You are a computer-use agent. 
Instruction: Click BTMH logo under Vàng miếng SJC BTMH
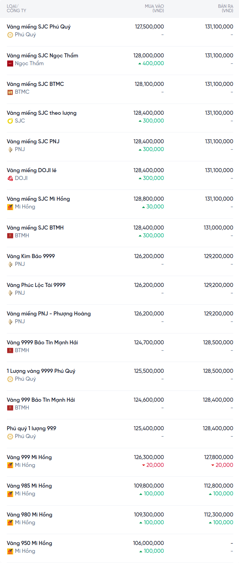10,236
